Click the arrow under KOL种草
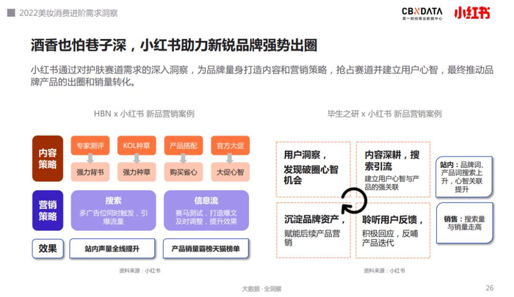The width and height of the screenshot is (514, 297). [137, 158]
